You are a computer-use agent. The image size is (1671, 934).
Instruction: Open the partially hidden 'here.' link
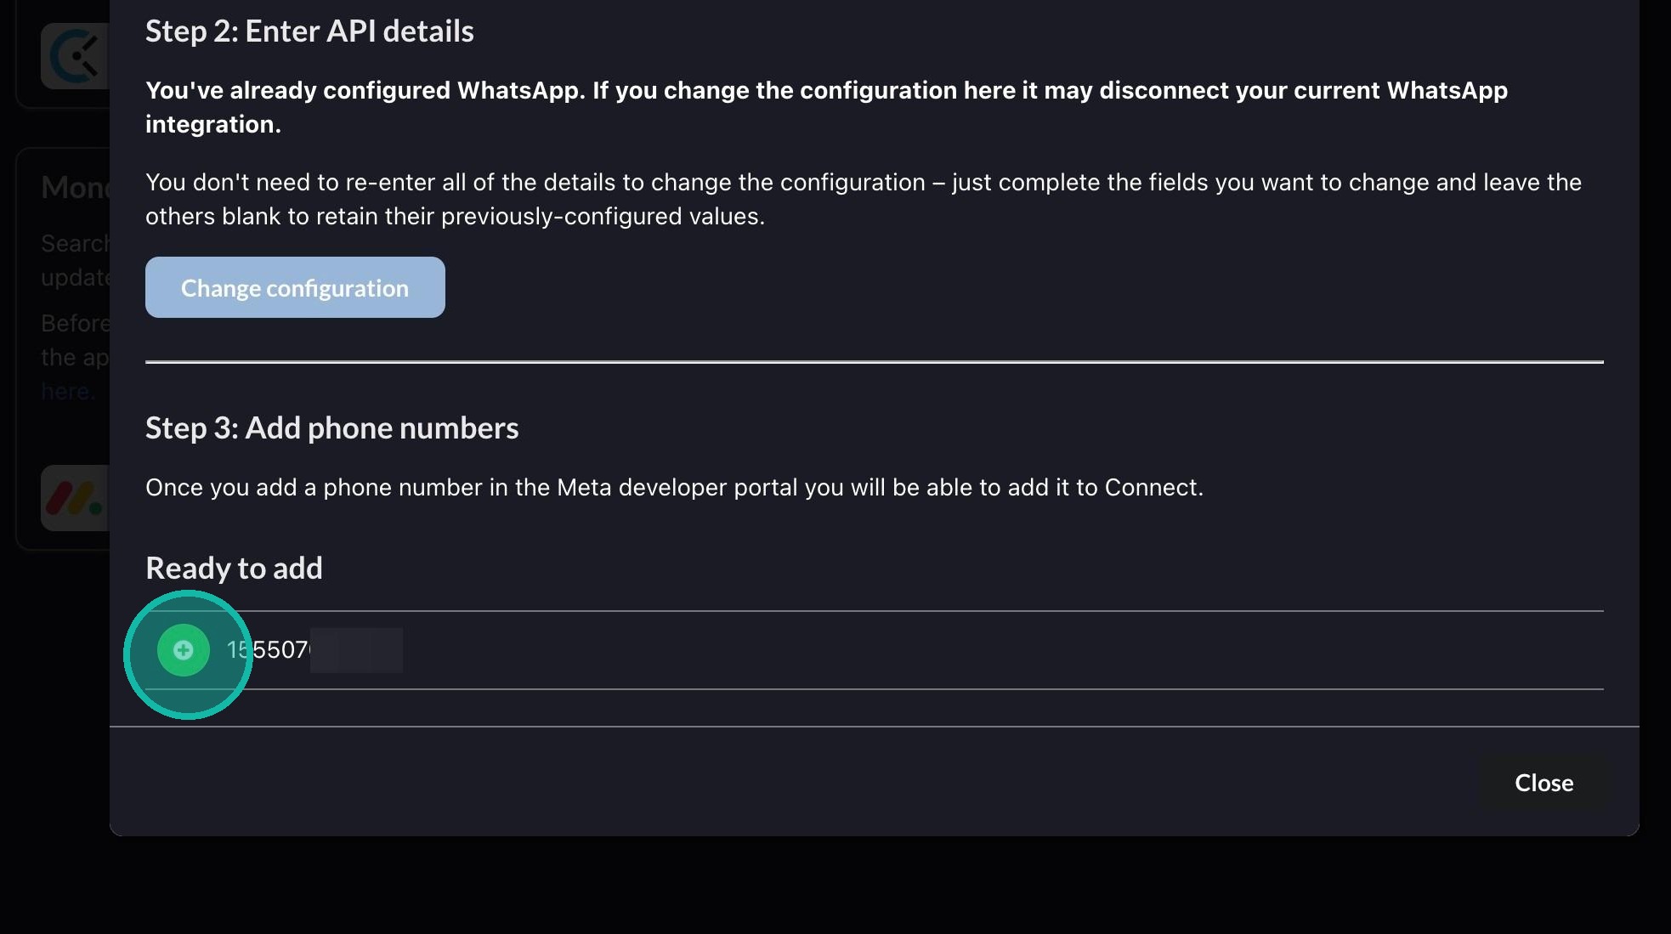click(66, 392)
